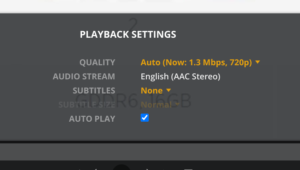Screen dimensions: 300x170
Task: Open the Quality dropdown arrow
Action: tap(258, 62)
